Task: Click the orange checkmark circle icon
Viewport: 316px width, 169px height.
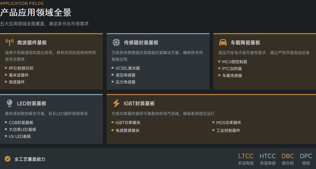Action: pos(8,159)
